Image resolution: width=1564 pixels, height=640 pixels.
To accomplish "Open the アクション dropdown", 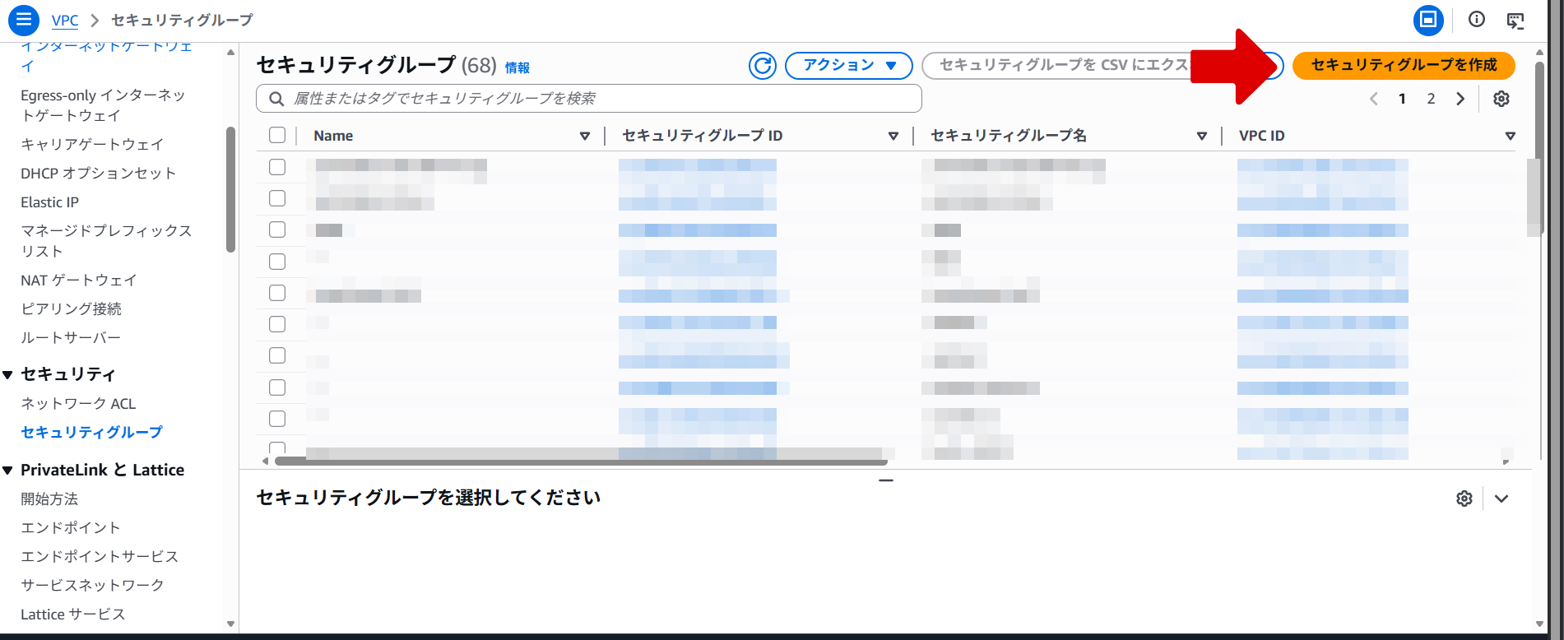I will (x=848, y=66).
